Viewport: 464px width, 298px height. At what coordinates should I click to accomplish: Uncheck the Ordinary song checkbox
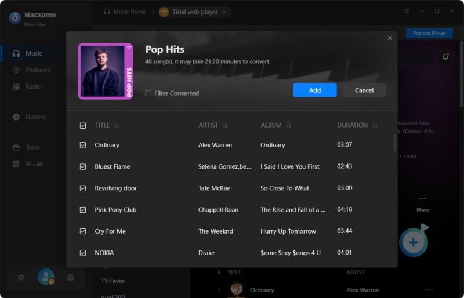click(83, 145)
